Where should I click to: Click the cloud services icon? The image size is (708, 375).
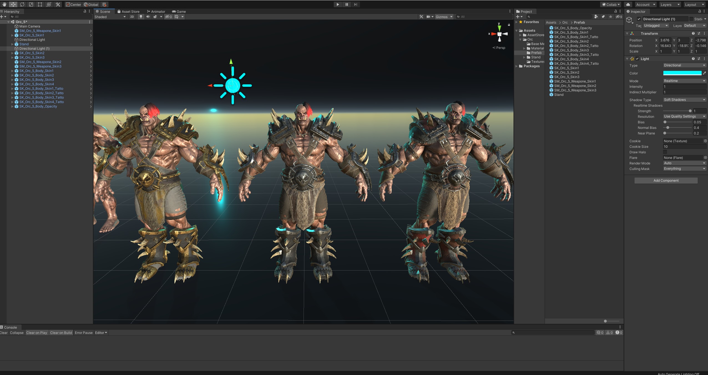628,4
